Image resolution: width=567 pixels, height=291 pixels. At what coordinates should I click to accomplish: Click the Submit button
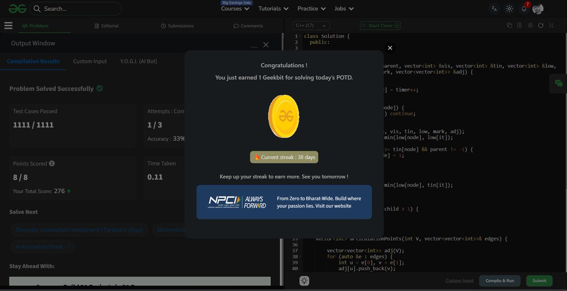pos(540,281)
